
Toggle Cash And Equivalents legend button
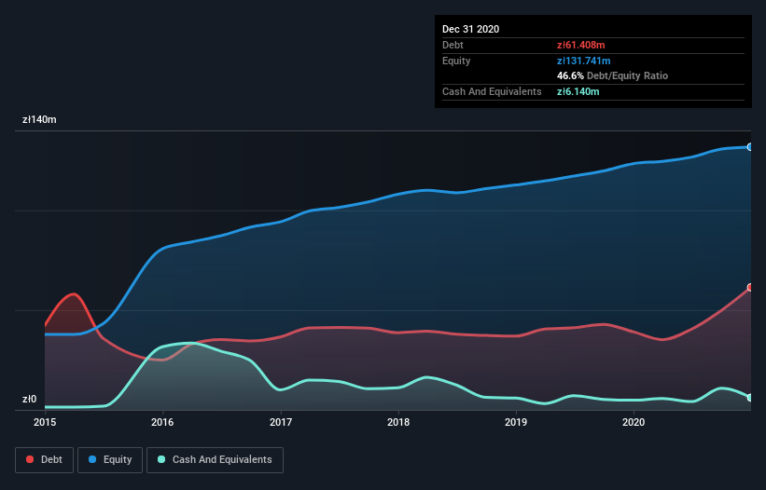click(x=215, y=460)
